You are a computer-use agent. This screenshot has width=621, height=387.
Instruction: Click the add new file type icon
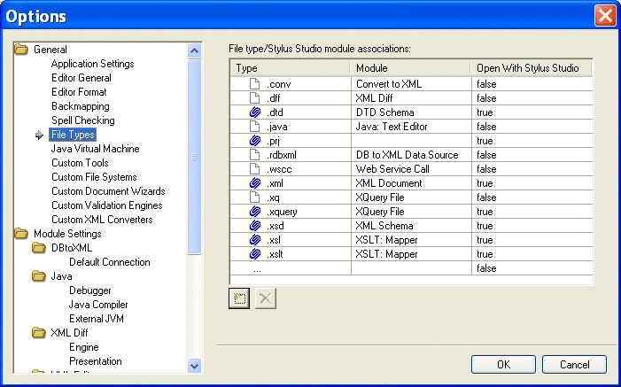(x=238, y=298)
